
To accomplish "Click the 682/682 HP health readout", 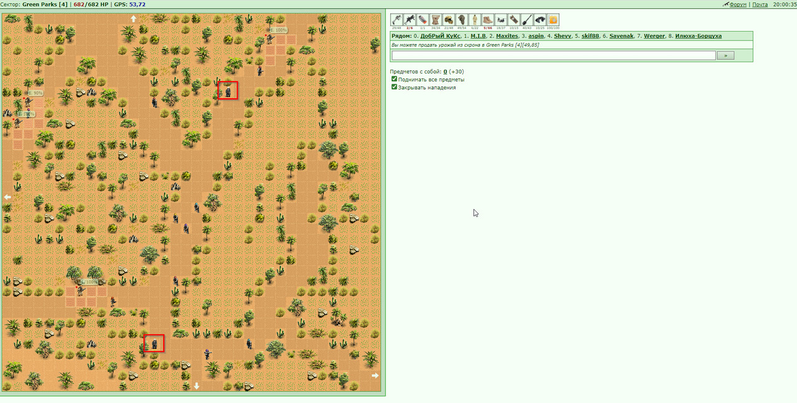I will tap(91, 4).
